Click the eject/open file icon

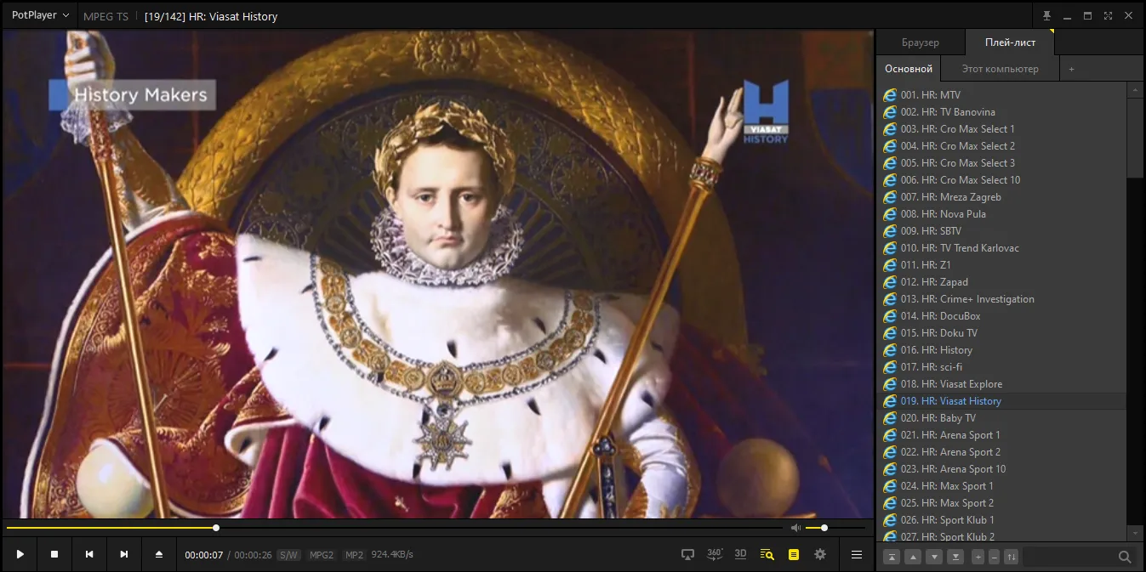click(x=158, y=554)
